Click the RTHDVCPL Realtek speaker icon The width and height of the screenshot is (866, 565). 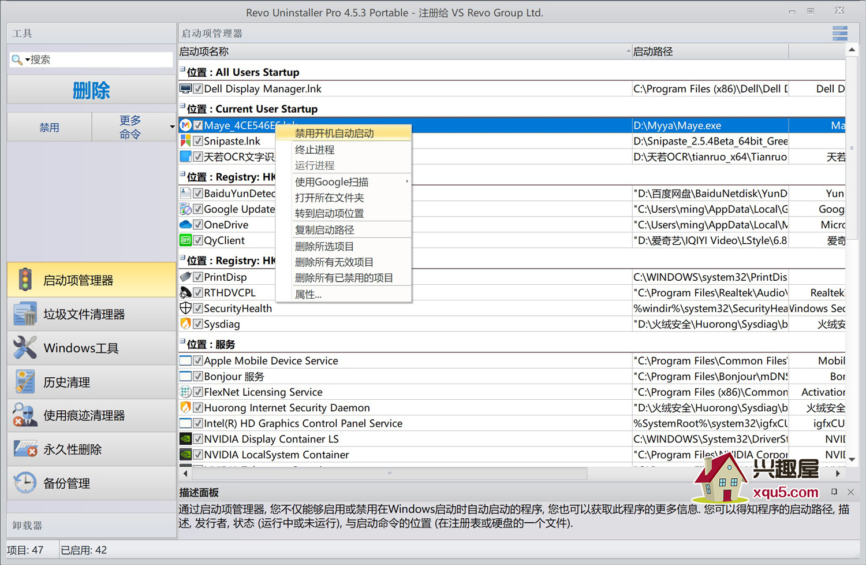(185, 293)
